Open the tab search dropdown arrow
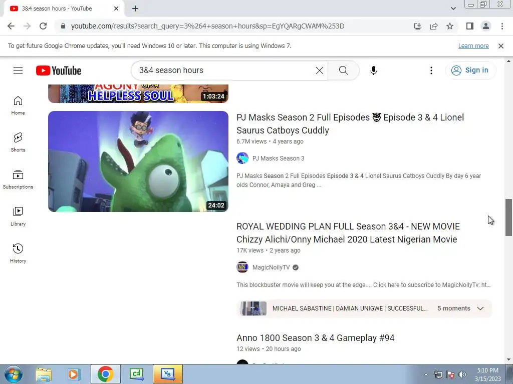The height and width of the screenshot is (384, 513). pyautogui.click(x=453, y=8)
